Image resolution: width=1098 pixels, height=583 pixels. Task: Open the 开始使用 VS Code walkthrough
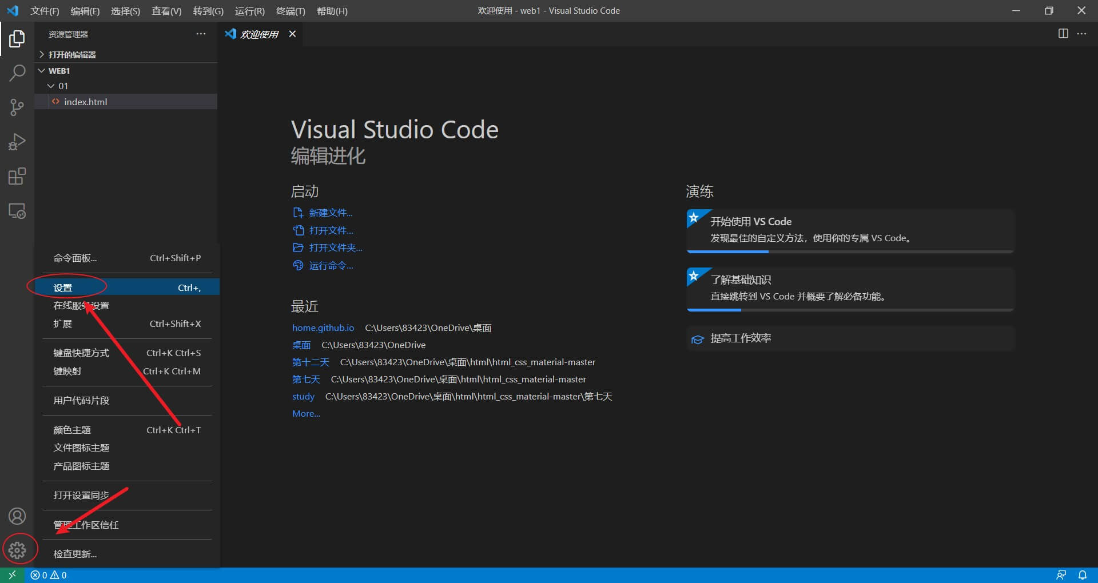click(850, 231)
